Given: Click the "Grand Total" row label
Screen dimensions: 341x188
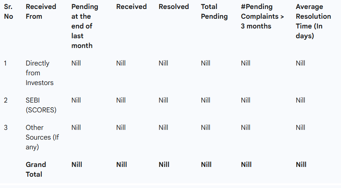Looking at the screenshot, I should (36, 170).
